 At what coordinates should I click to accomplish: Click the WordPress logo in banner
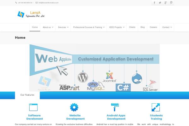click(x=83, y=77)
